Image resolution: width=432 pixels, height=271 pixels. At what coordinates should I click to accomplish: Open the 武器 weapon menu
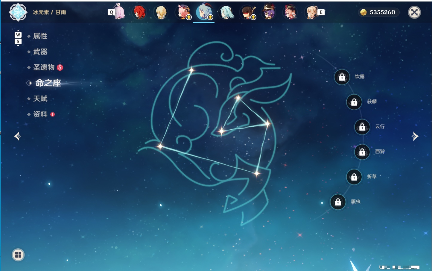(40, 52)
